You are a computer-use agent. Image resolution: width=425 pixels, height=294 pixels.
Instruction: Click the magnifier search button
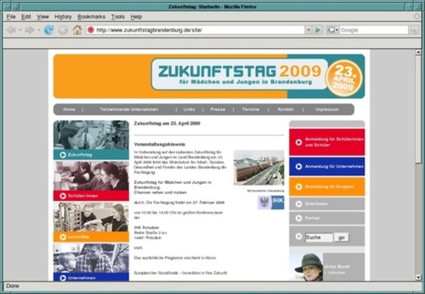(x=414, y=30)
